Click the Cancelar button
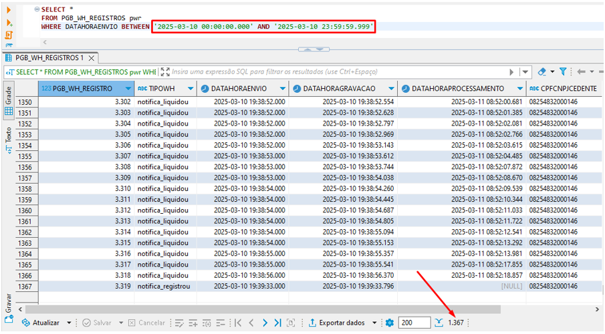 coord(146,323)
